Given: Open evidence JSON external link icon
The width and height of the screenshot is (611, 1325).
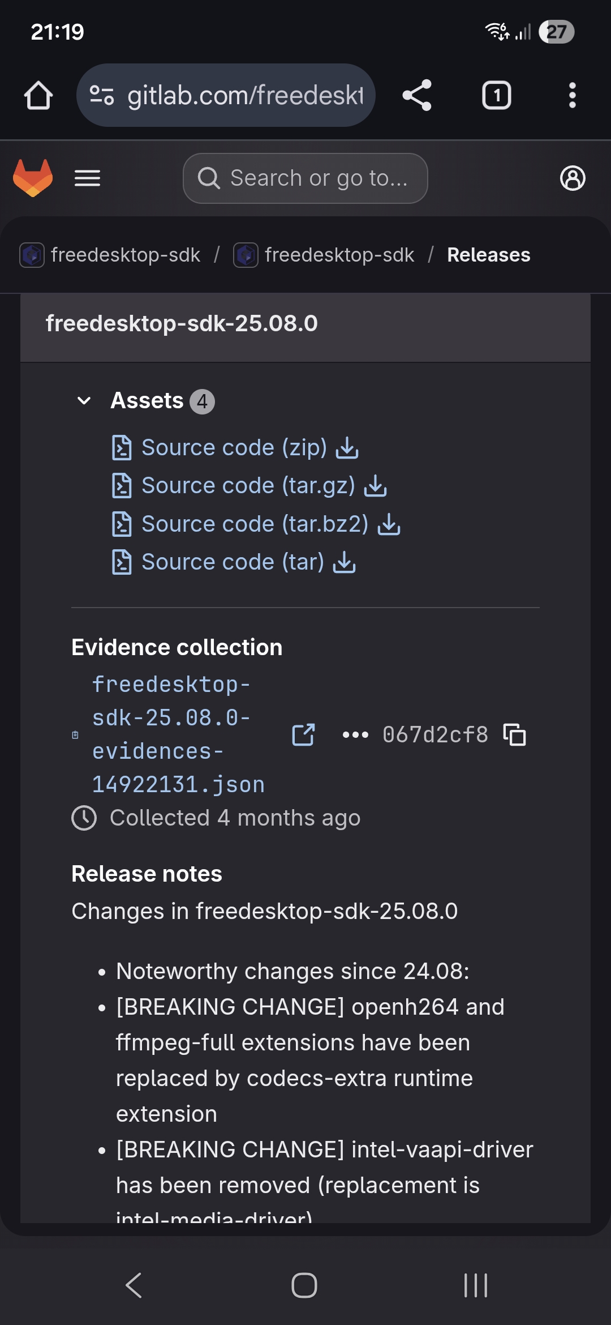Looking at the screenshot, I should (x=303, y=735).
